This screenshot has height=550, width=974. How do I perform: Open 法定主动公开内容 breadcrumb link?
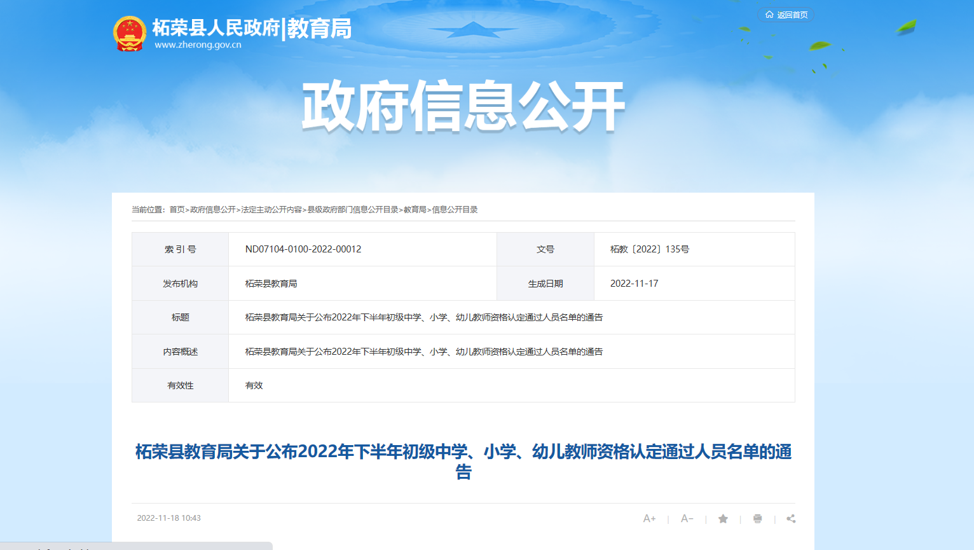pyautogui.click(x=271, y=210)
